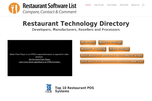152x101 pixels.
Task: Click the Restaurant Technology Directory heading
Action: tap(76, 24)
